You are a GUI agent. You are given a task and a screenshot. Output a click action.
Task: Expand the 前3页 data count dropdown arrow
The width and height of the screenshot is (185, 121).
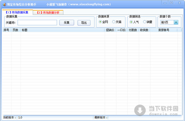[x=176, y=22]
